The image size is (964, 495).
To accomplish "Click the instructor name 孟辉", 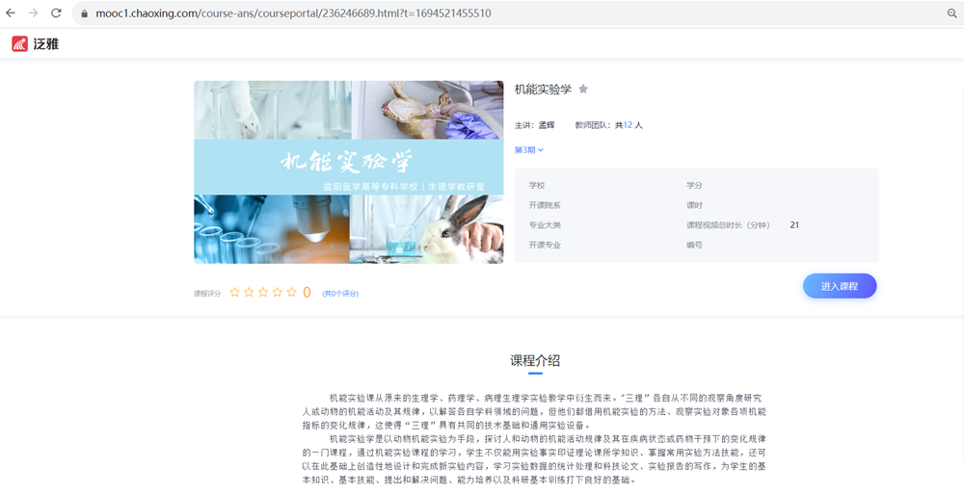I will (x=547, y=125).
